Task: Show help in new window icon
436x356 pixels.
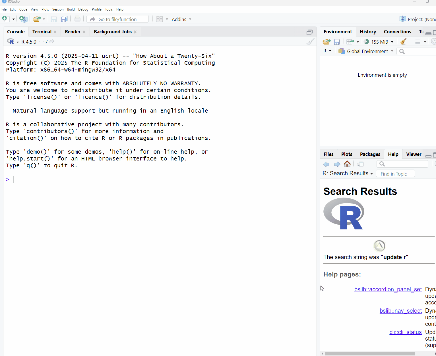Action: (x=360, y=164)
